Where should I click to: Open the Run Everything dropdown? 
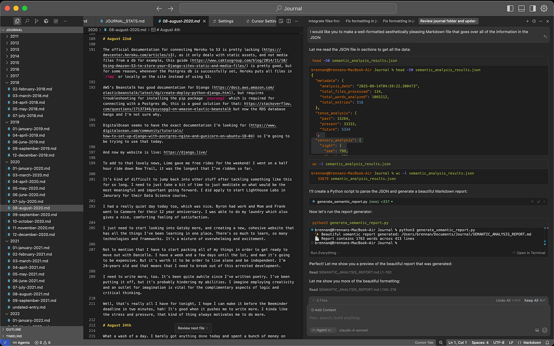[x=325, y=253]
